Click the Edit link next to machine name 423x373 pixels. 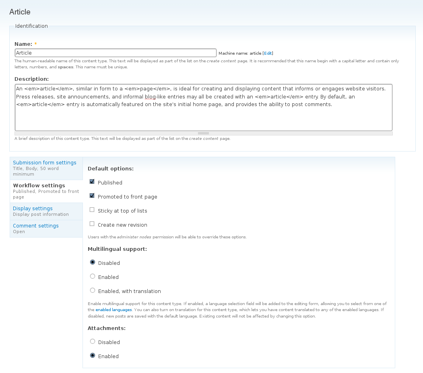[x=268, y=53]
